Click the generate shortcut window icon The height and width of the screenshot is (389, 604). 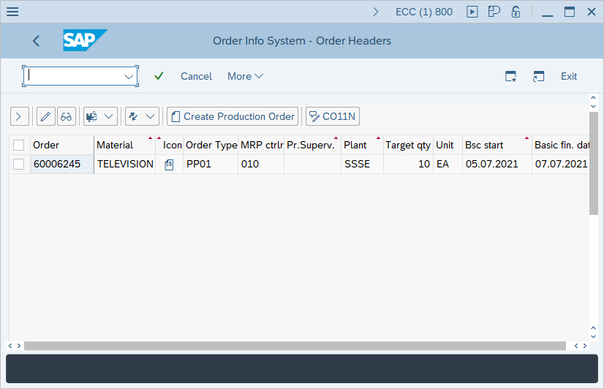tap(538, 76)
